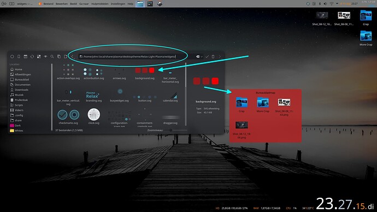Image resolution: width=377 pixels, height=212 pixels.
Task: Open desktop file Shot_08-08_11...
Action: [344, 18]
